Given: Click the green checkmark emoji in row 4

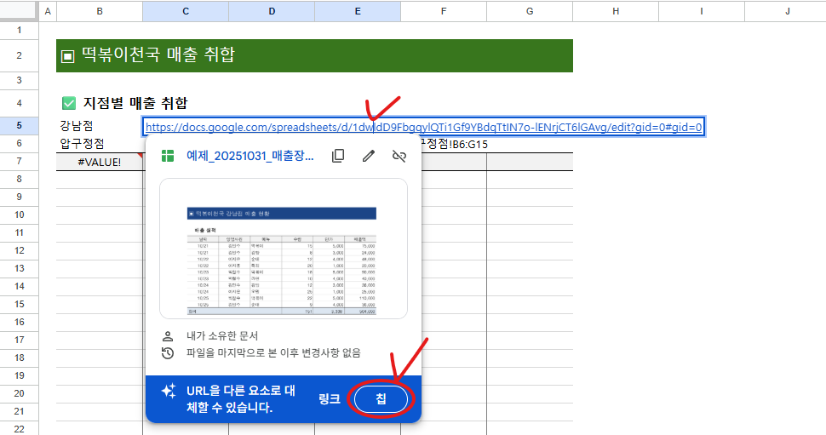Looking at the screenshot, I should 69,103.
